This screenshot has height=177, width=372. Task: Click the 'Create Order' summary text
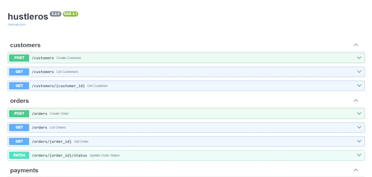click(x=60, y=113)
